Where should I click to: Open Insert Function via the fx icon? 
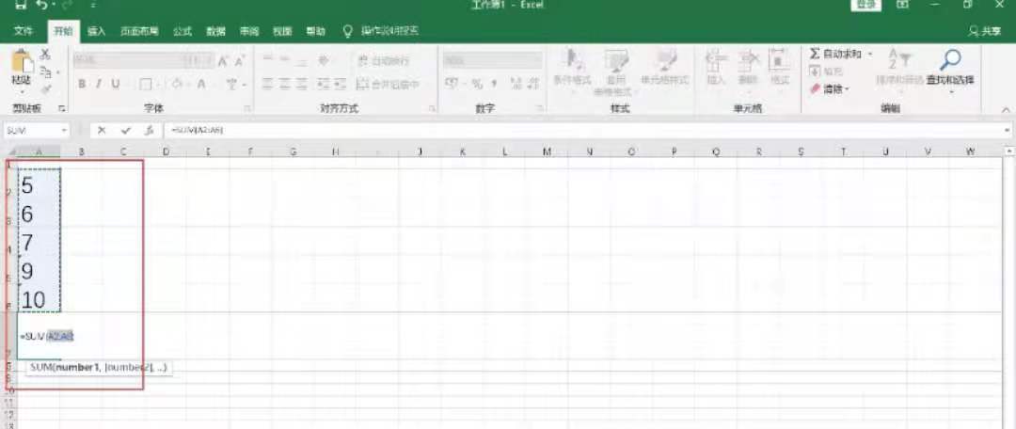148,130
